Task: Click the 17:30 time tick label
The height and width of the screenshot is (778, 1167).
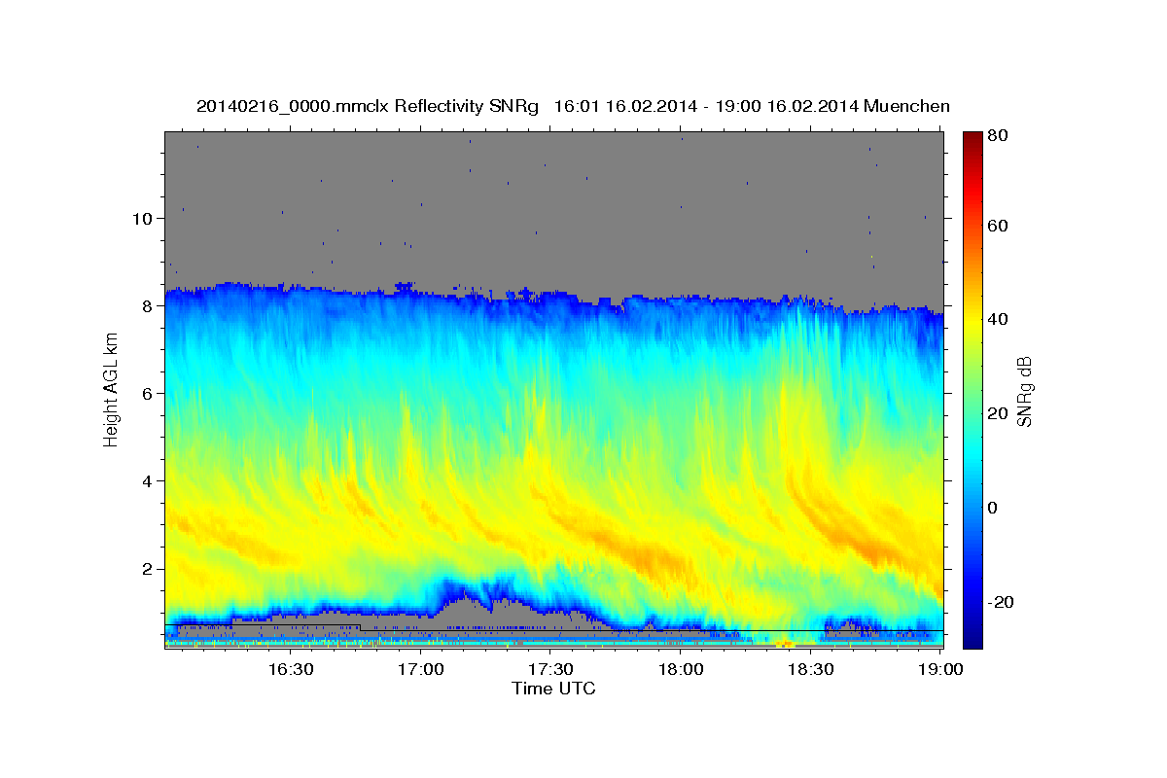Action: [551, 669]
